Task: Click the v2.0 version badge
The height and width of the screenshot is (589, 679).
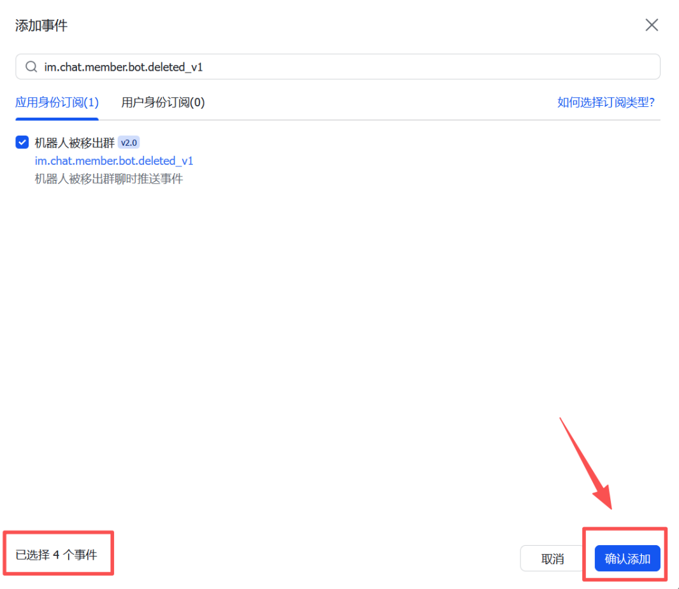Action: (129, 143)
